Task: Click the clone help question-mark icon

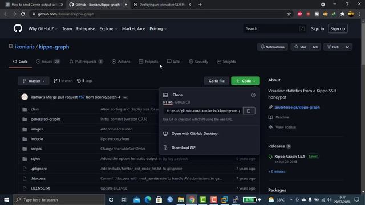Action: click(x=253, y=95)
